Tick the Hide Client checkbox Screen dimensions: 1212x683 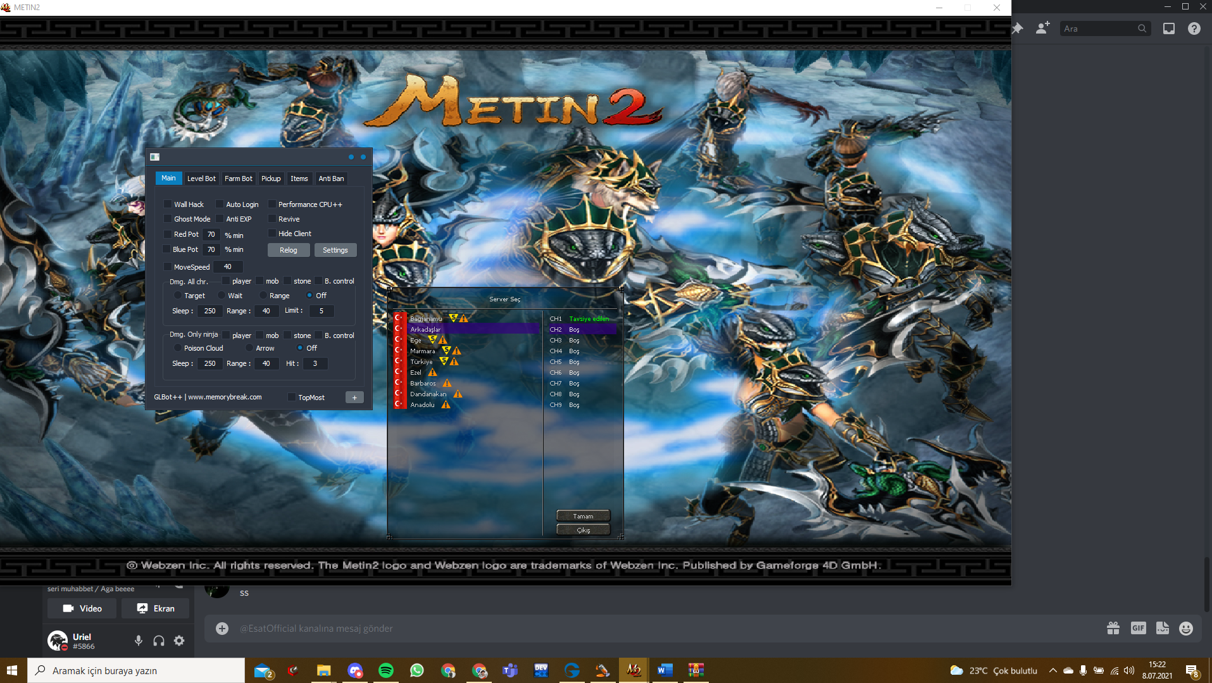(272, 234)
